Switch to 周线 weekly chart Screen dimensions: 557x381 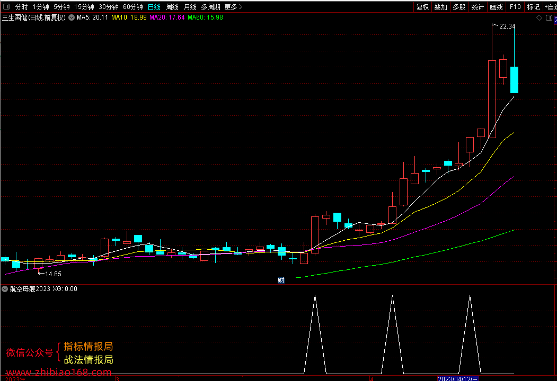click(x=172, y=7)
